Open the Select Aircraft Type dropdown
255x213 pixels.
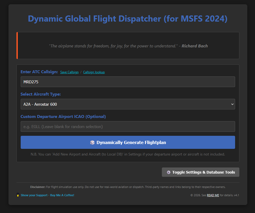128,104
